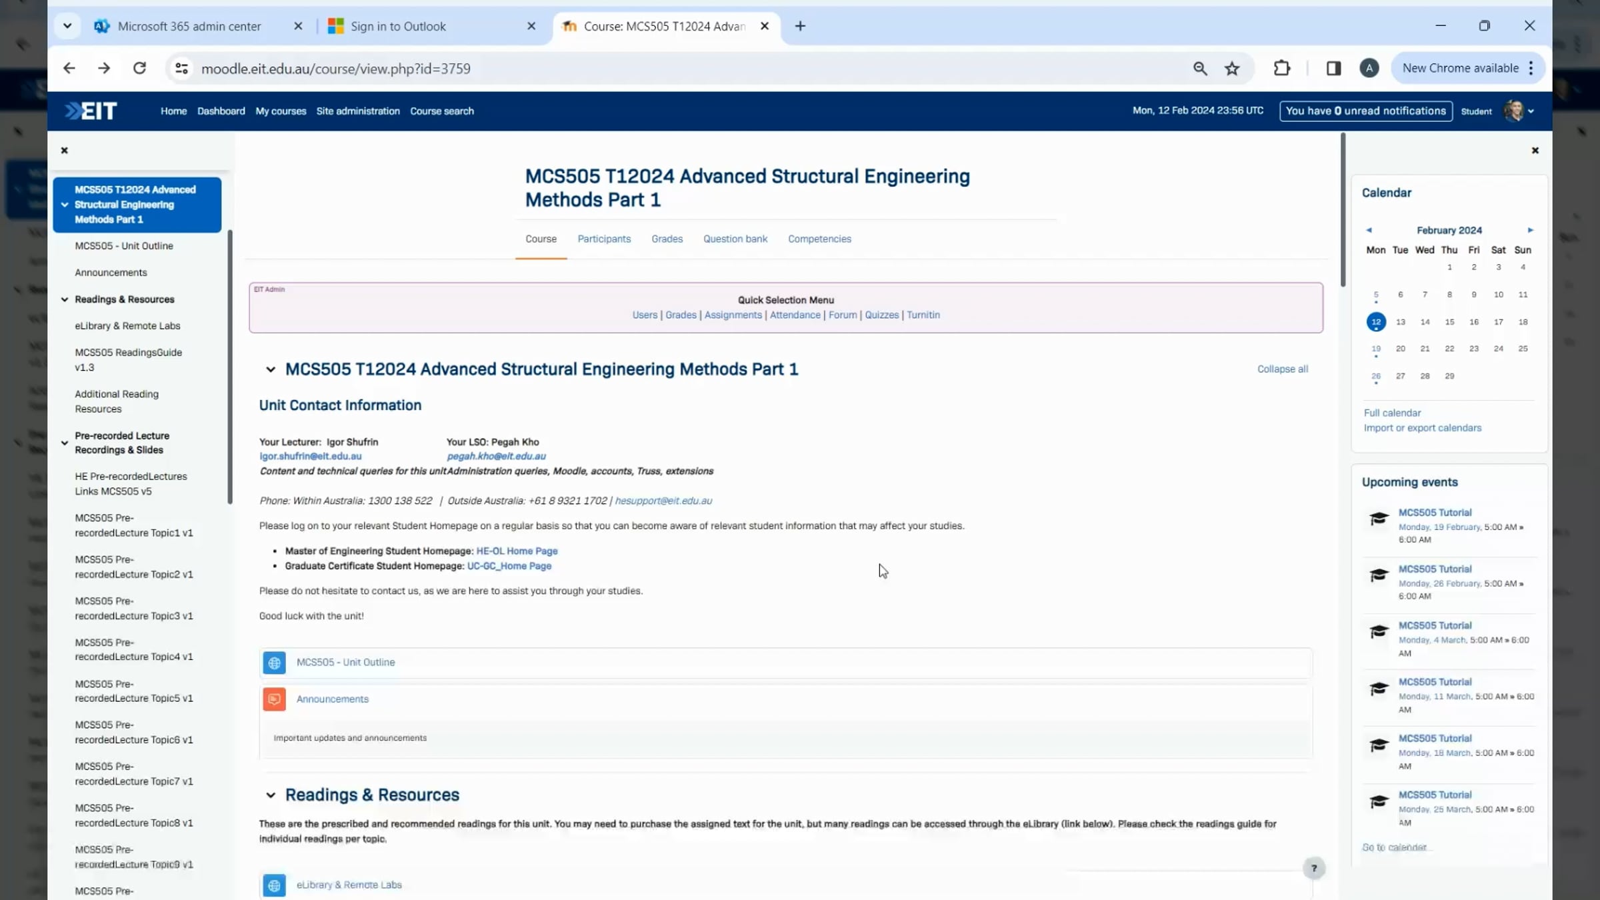
Task: Go to previous month in calendar
Action: (x=1369, y=230)
